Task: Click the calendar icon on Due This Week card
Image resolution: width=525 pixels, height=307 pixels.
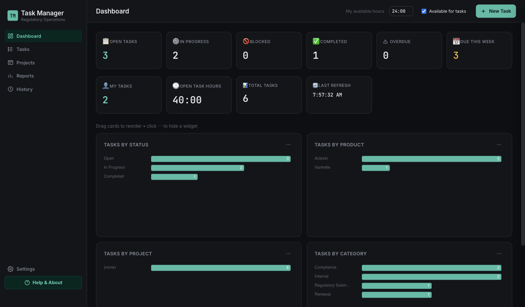Action: pyautogui.click(x=456, y=41)
